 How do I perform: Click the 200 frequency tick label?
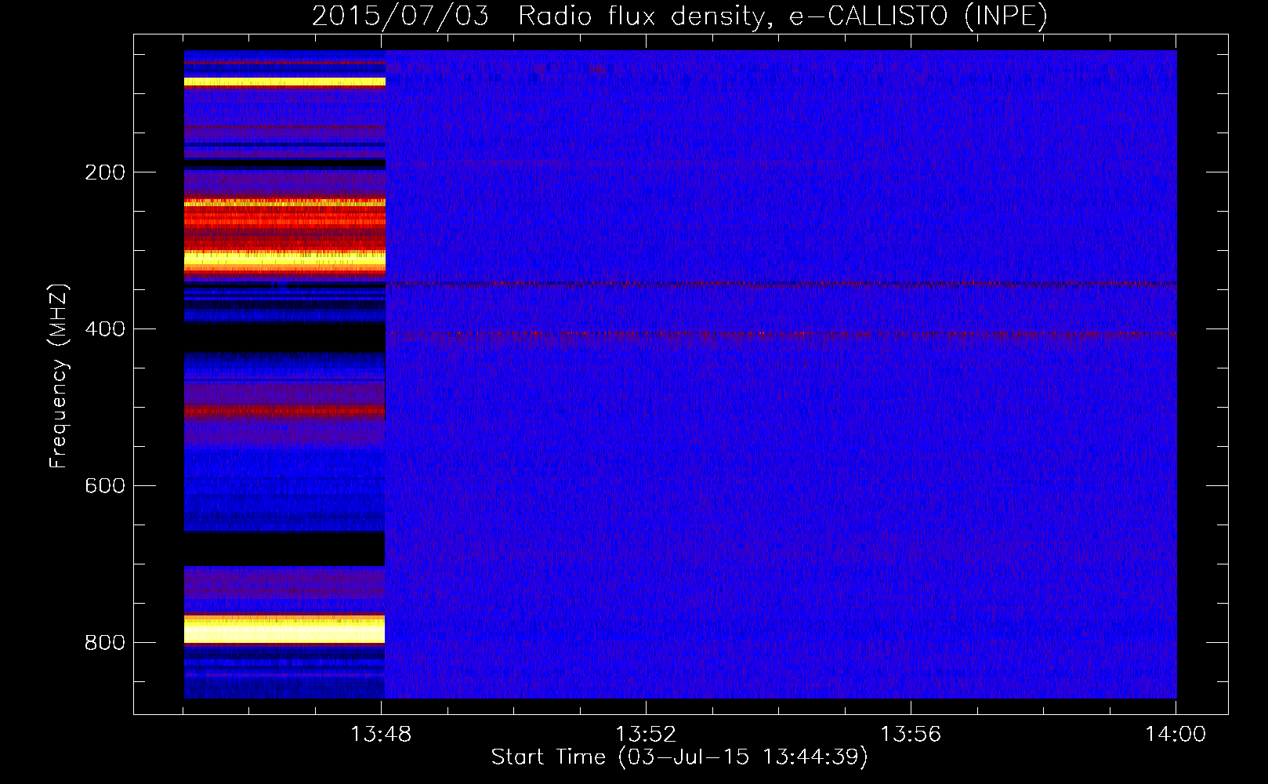pyautogui.click(x=105, y=172)
